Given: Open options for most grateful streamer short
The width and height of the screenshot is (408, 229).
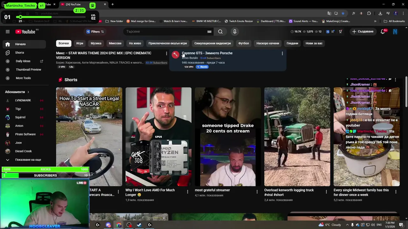Looking at the screenshot, I should click(257, 191).
